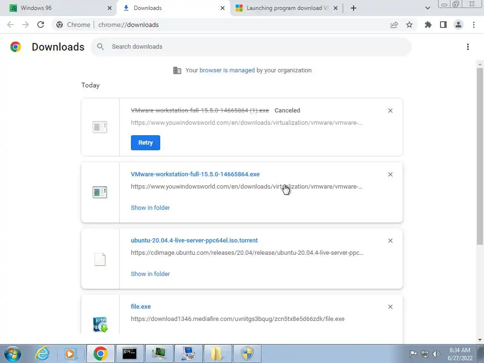Viewport: 484px width, 363px height.
Task: Close the Launching program download tab
Action: (x=336, y=8)
